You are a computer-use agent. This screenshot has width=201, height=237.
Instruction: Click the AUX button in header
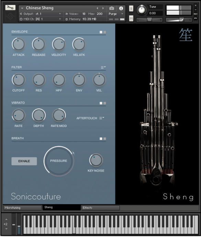[196, 14]
